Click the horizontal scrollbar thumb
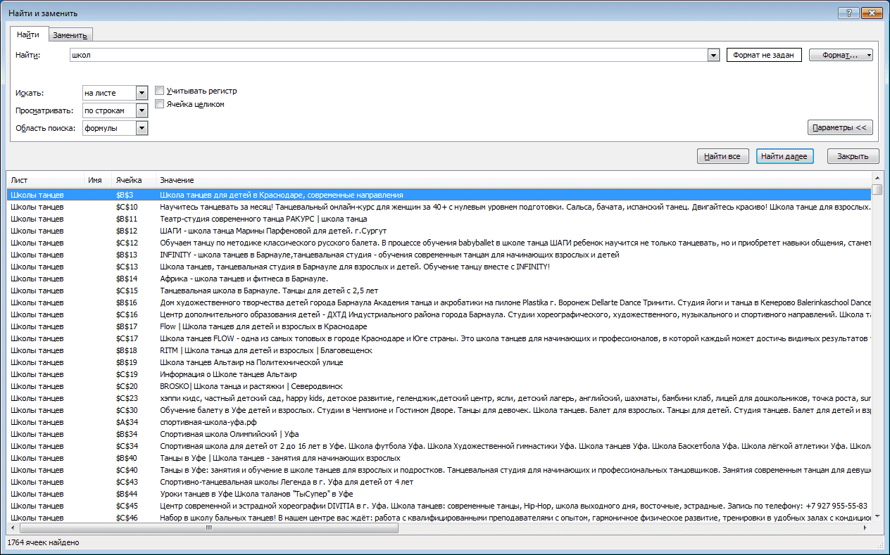890x555 pixels. 208,528
